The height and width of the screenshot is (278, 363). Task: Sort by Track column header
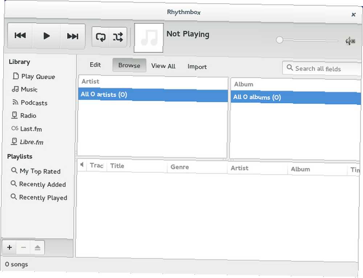[97, 165]
